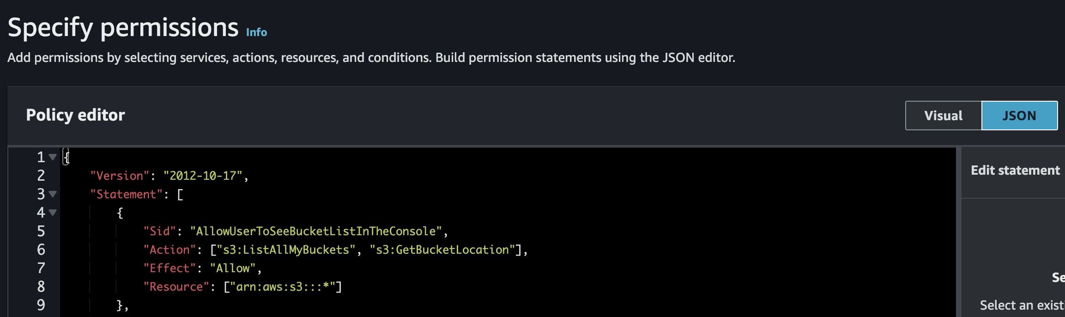Click the AllowUserToSeeBucketListInTheConsole Sid value
This screenshot has height=317, width=1065.
pyautogui.click(x=316, y=232)
